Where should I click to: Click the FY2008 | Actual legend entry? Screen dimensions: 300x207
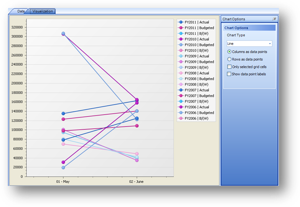[x=193, y=73]
